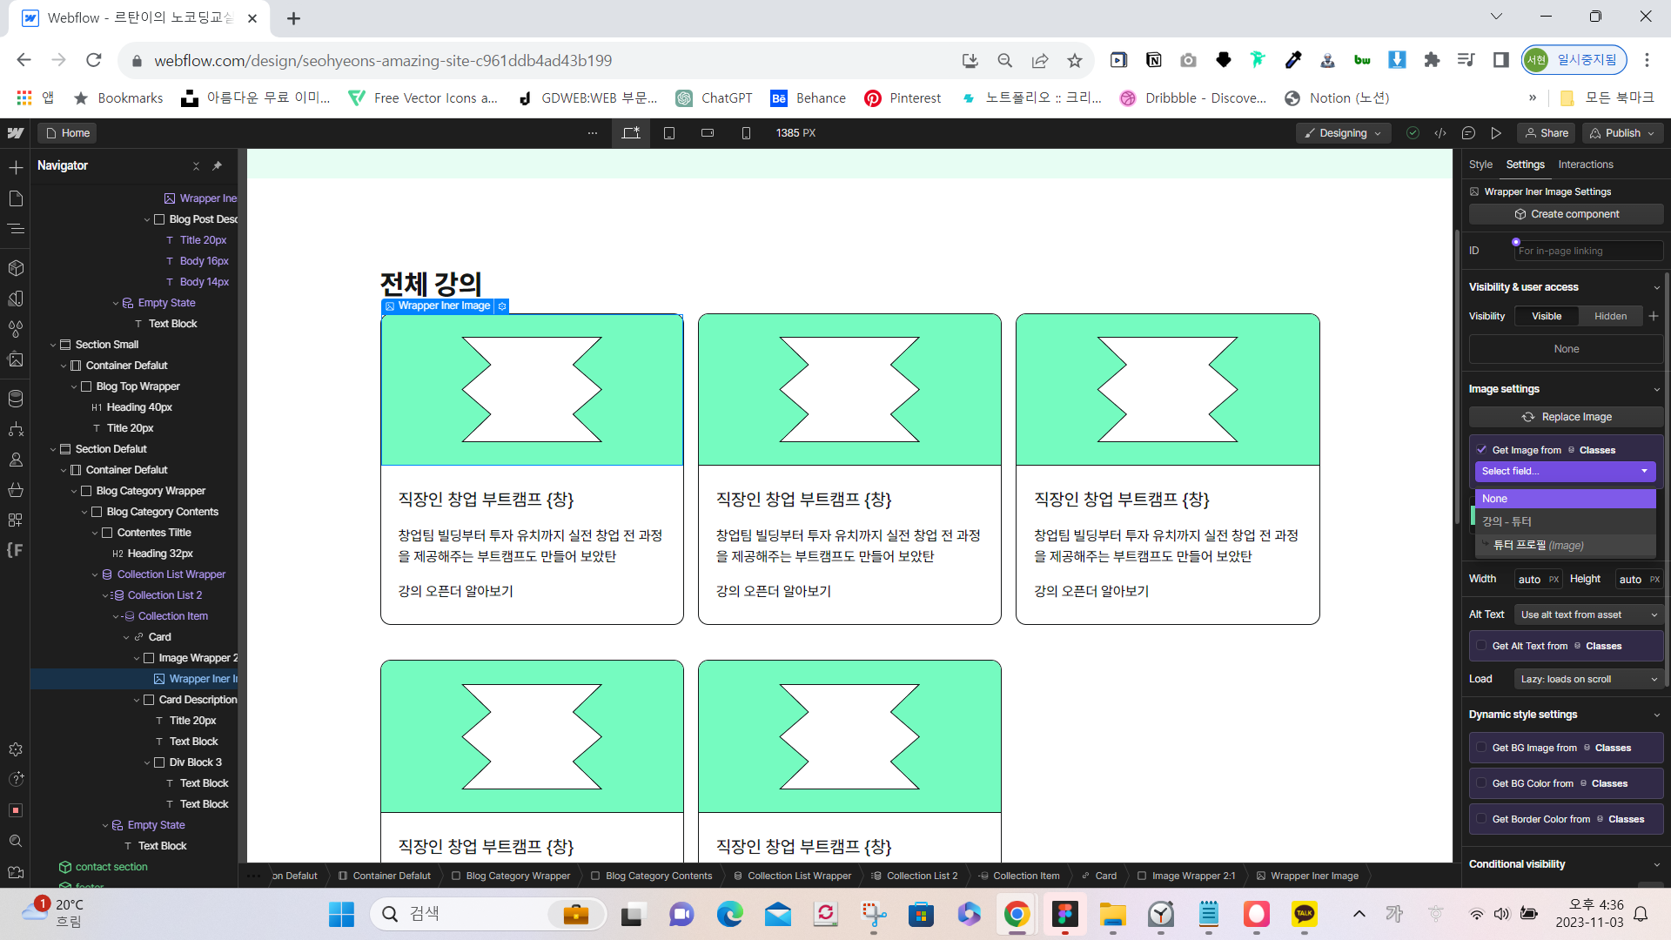Select the first card's green image
The width and height of the screenshot is (1671, 940).
click(532, 390)
